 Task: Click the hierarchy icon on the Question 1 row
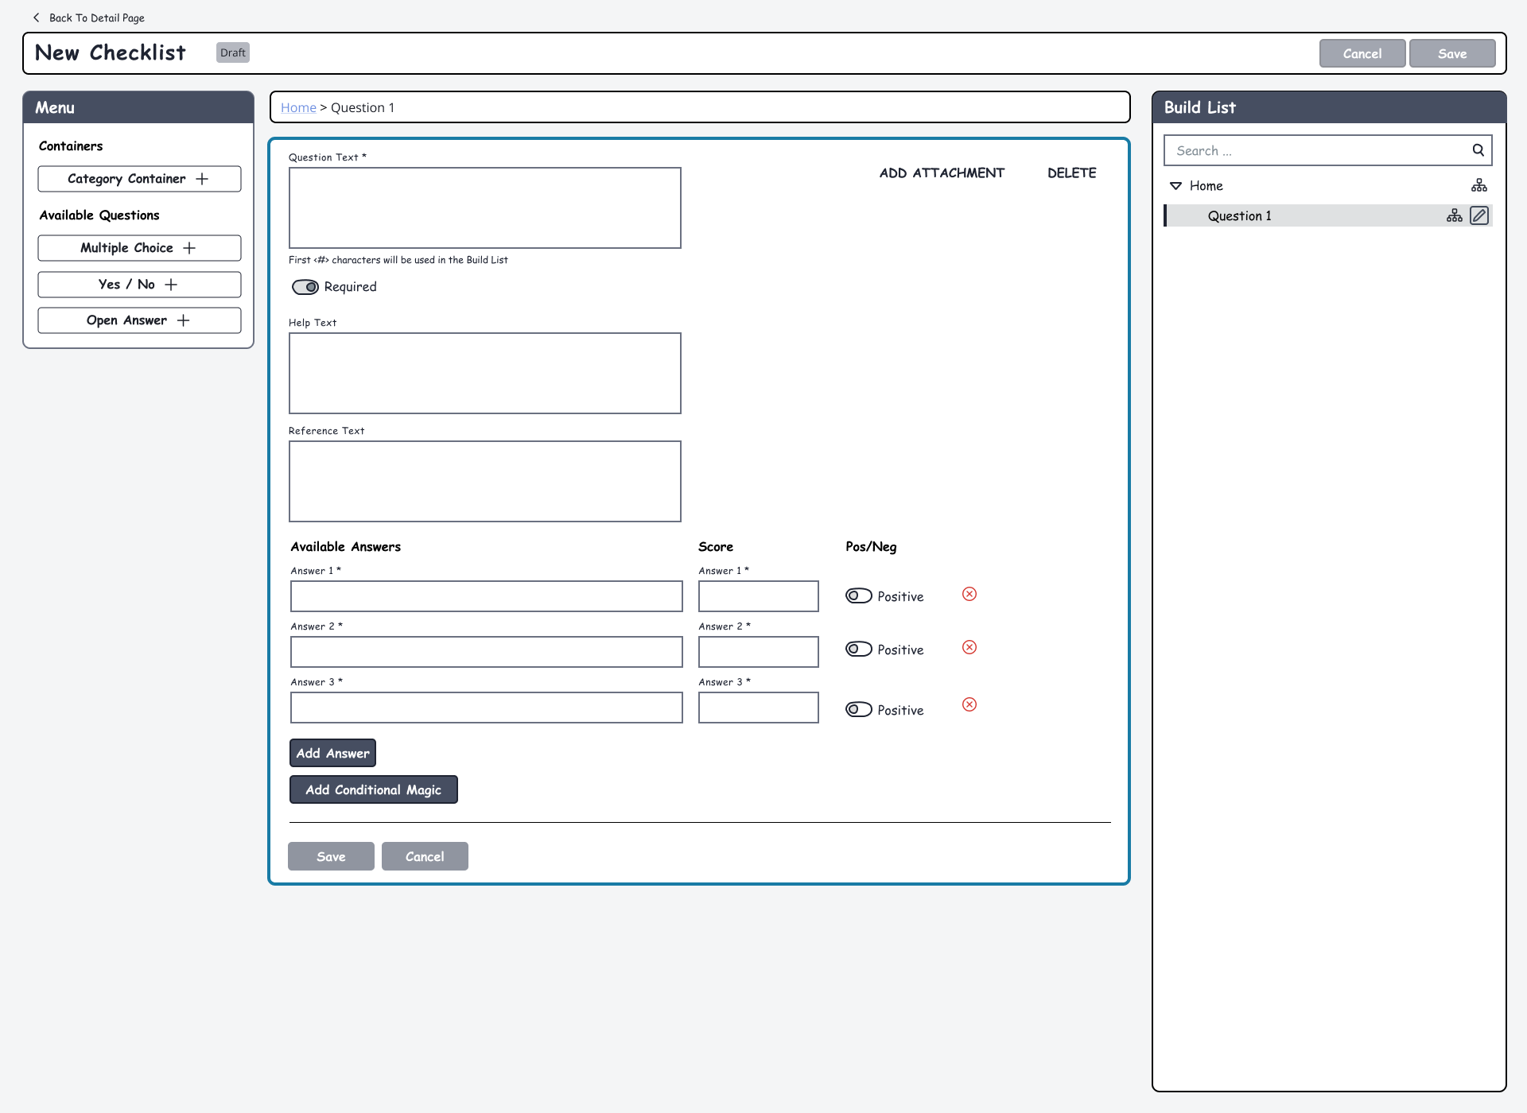[x=1454, y=215]
